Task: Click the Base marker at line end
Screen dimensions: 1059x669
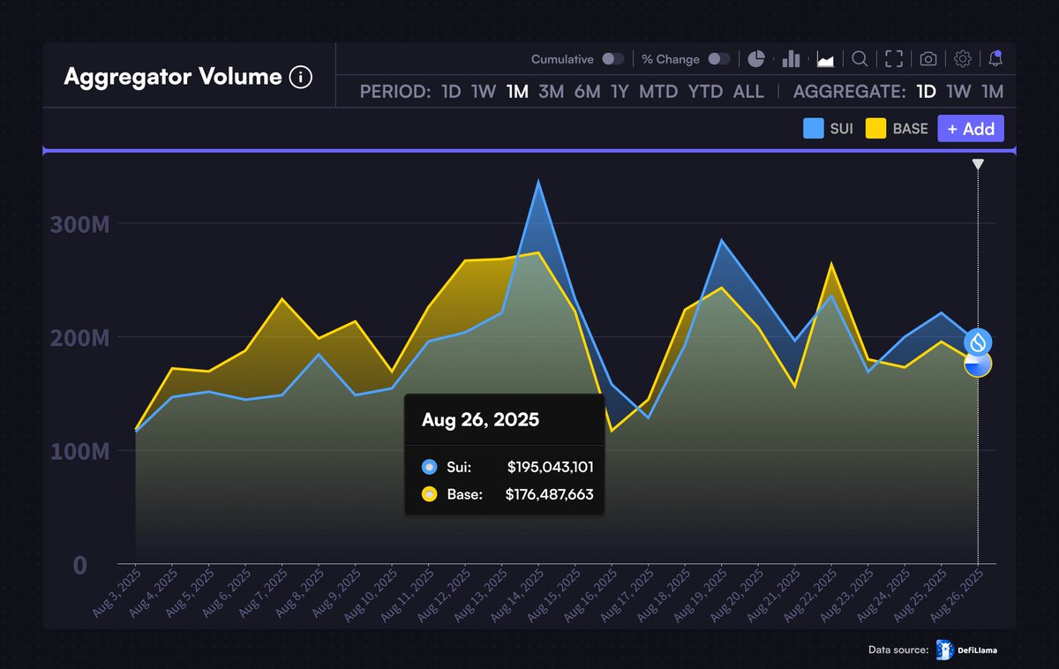Action: click(978, 364)
